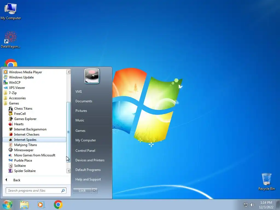Select Devices and Printers in Start menu
The width and height of the screenshot is (280, 210).
point(90,160)
